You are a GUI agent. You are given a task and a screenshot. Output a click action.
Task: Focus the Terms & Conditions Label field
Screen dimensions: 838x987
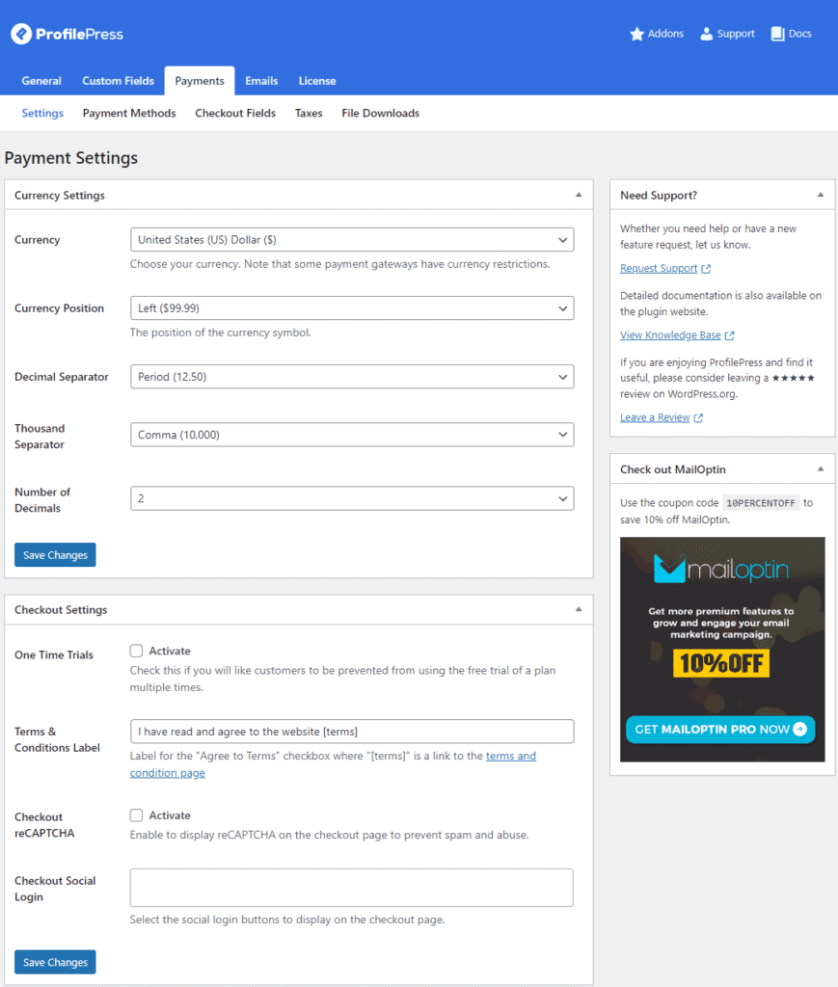(352, 732)
